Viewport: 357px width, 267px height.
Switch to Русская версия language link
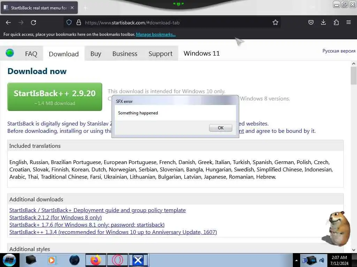[339, 51]
